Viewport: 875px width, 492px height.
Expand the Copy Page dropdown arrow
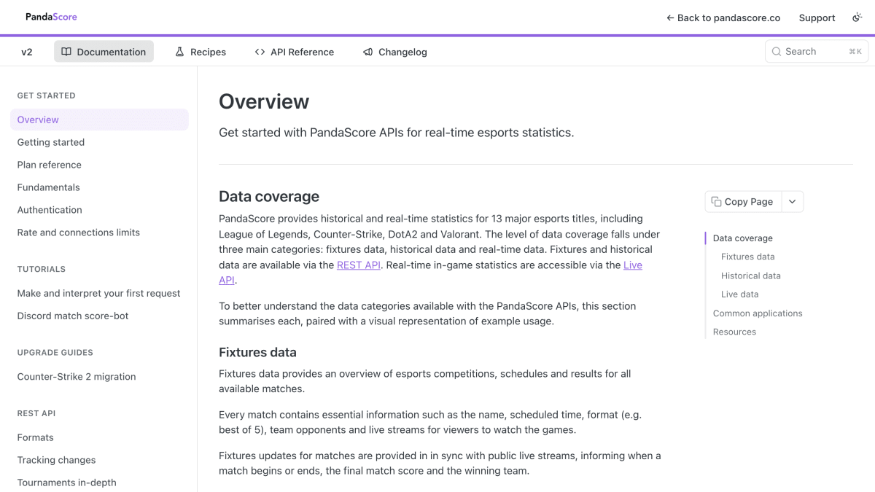click(793, 202)
